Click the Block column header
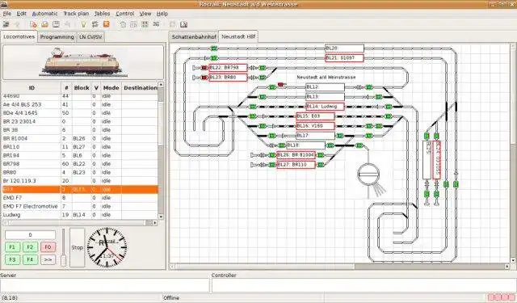 [x=82, y=88]
